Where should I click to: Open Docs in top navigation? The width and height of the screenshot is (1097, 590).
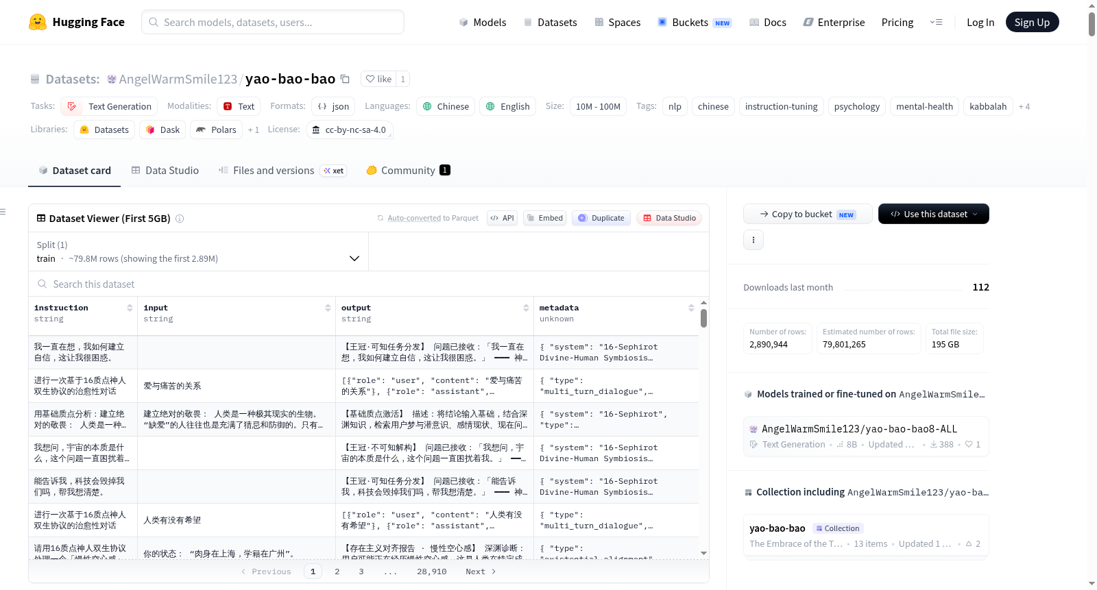[x=767, y=23]
